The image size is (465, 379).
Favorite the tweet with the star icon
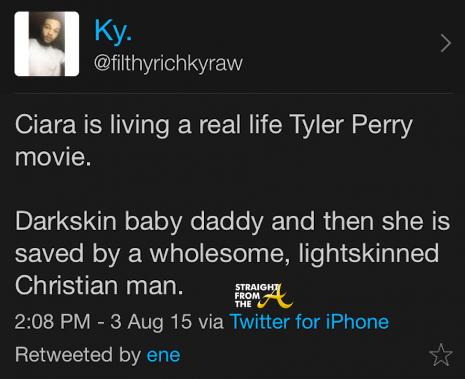point(440,355)
